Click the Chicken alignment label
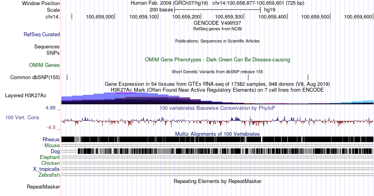Screen dimensions: 374x196 pyautogui.click(x=50, y=163)
